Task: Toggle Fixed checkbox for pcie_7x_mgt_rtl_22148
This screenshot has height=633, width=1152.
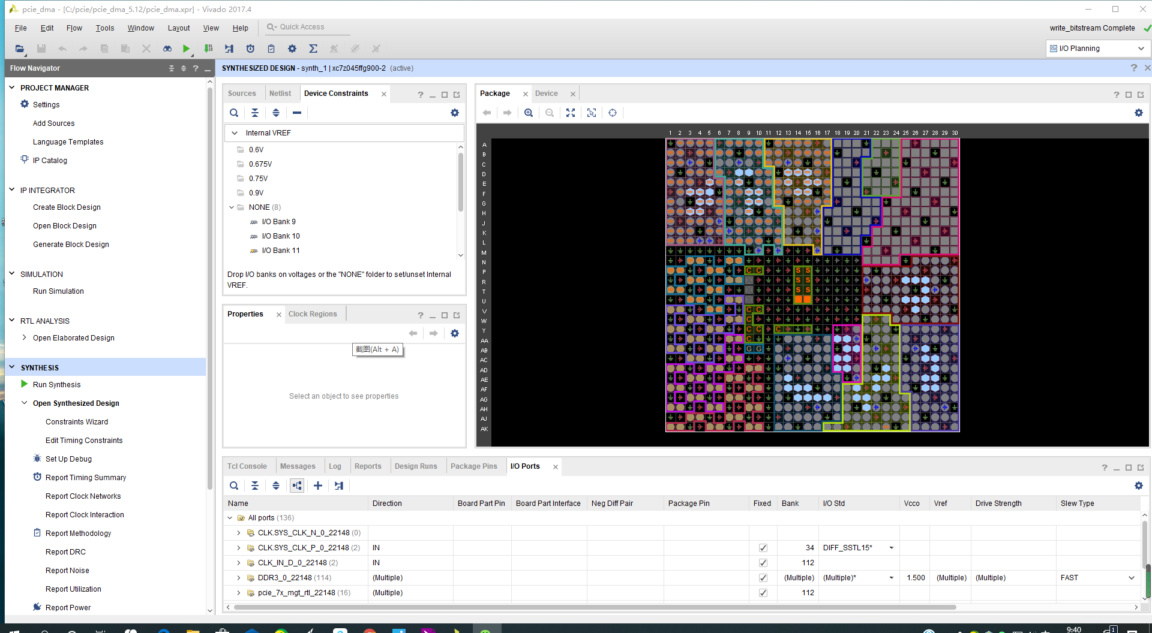Action: tap(763, 593)
